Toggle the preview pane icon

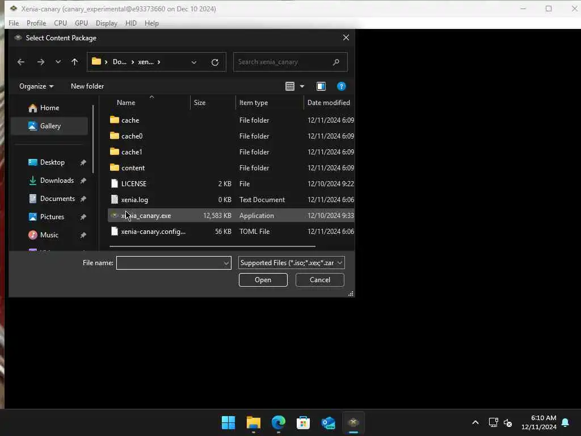pos(321,86)
